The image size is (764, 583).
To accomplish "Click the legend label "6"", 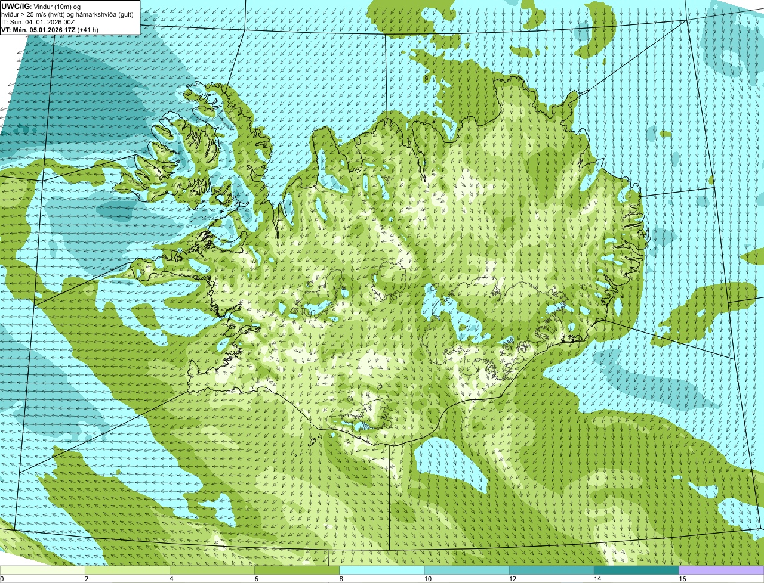I will 256,579.
